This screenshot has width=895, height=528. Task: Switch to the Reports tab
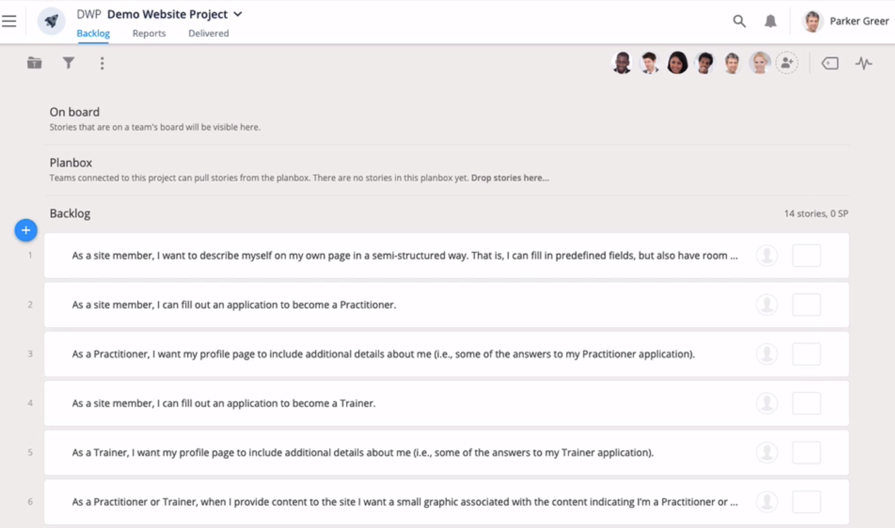click(149, 33)
